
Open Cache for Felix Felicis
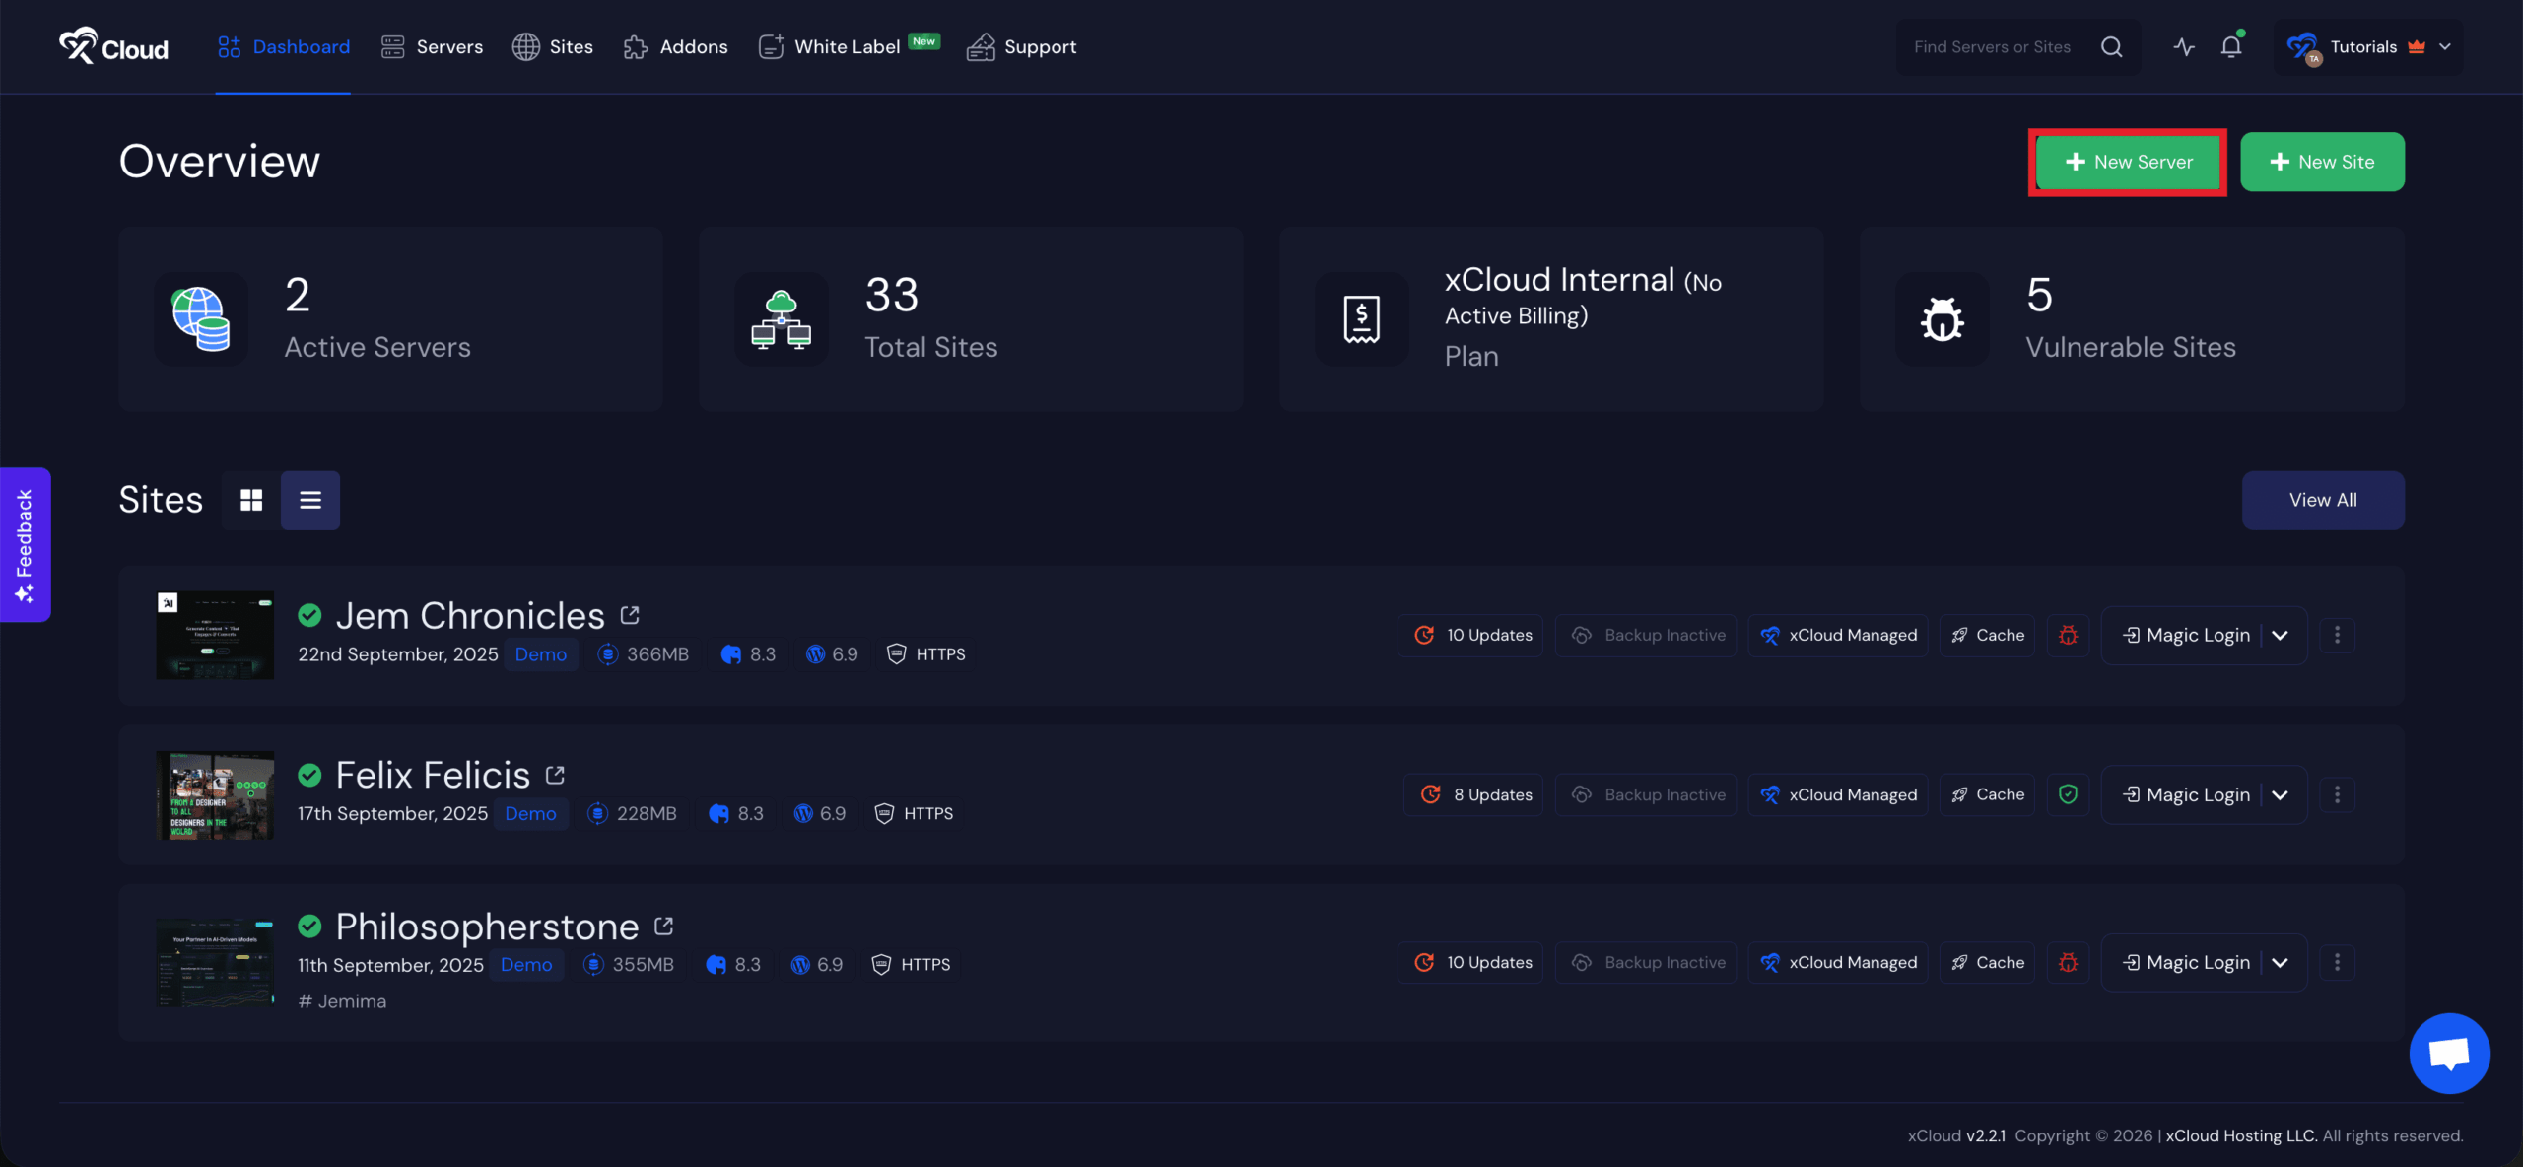click(x=1987, y=794)
